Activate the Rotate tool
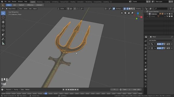Image resolution: width=174 pixels, height=97 pixels. pos(3,30)
